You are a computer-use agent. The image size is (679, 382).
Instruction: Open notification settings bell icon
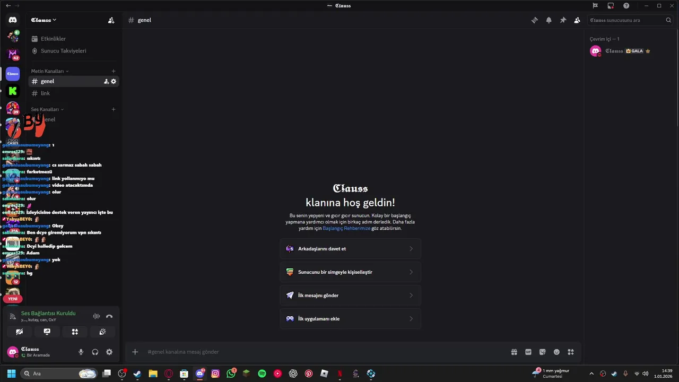click(549, 20)
